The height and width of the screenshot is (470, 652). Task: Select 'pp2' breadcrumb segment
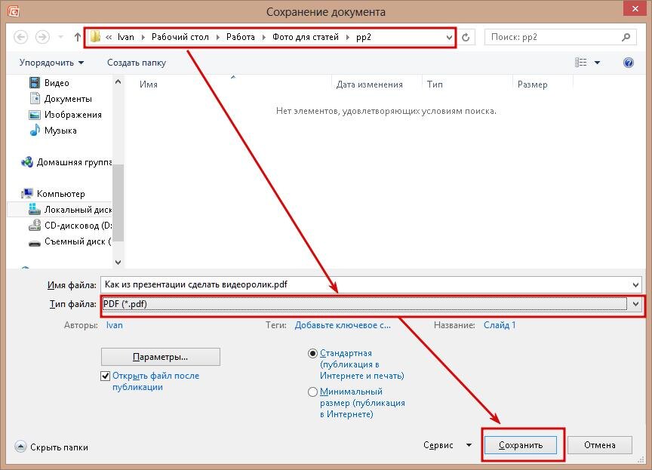(364, 38)
